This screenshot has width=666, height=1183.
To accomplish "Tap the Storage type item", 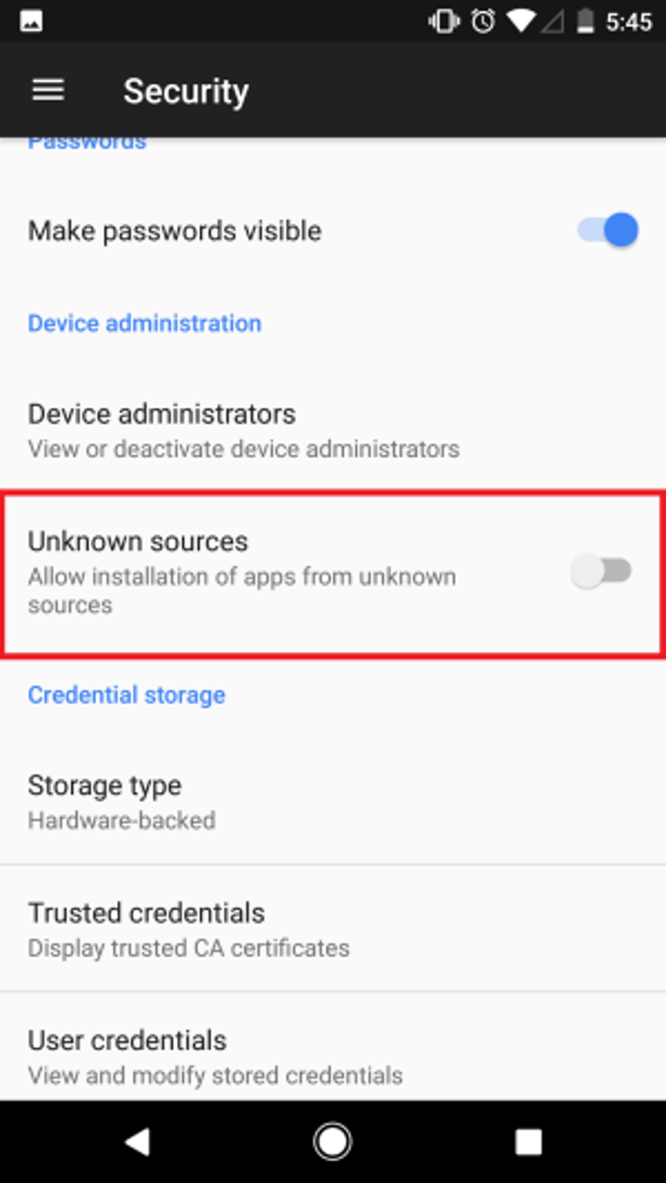I will pyautogui.click(x=121, y=801).
